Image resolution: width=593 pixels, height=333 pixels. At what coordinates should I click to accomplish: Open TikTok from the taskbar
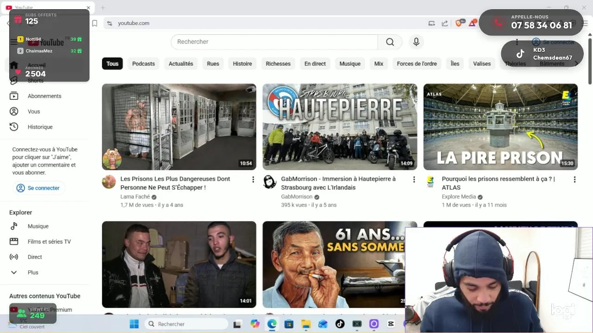point(340,324)
